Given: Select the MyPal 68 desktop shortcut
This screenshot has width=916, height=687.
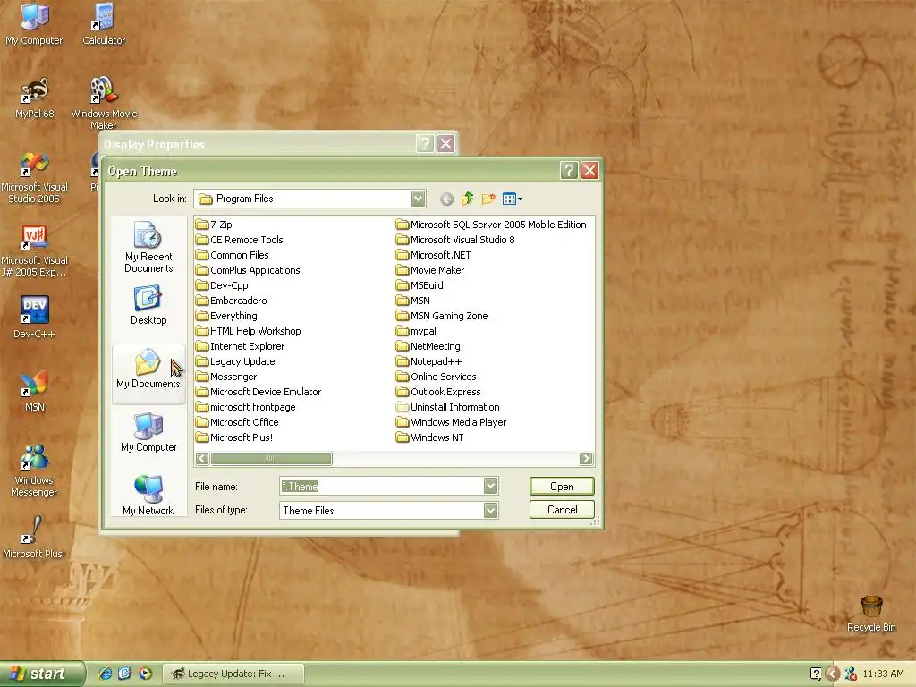Looking at the screenshot, I should [34, 98].
